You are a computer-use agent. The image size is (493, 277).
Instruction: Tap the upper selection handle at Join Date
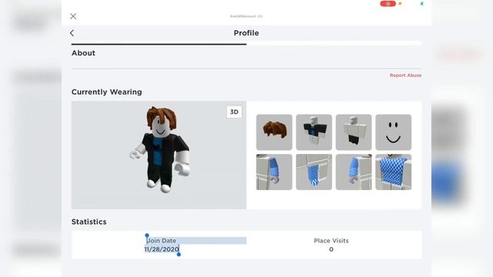(147, 235)
